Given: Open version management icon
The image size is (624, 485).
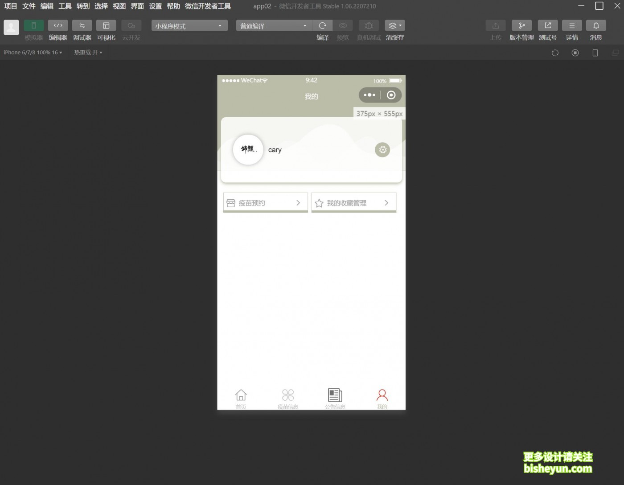Looking at the screenshot, I should pyautogui.click(x=521, y=26).
